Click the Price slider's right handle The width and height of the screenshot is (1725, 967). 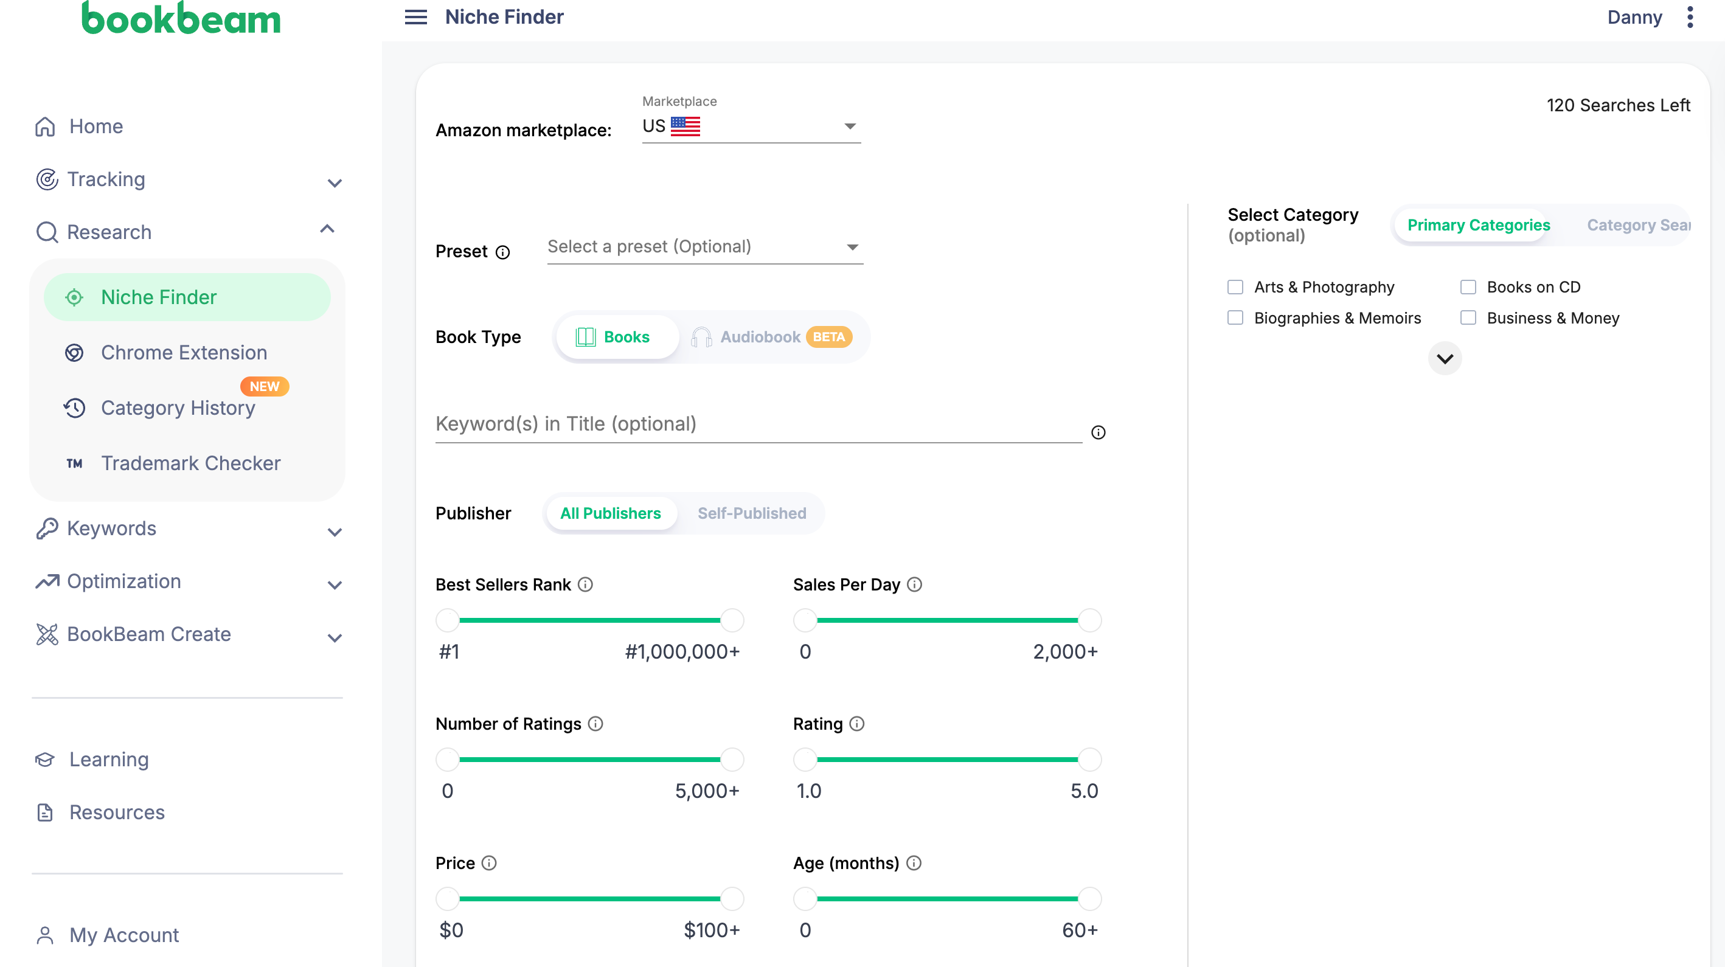click(732, 899)
